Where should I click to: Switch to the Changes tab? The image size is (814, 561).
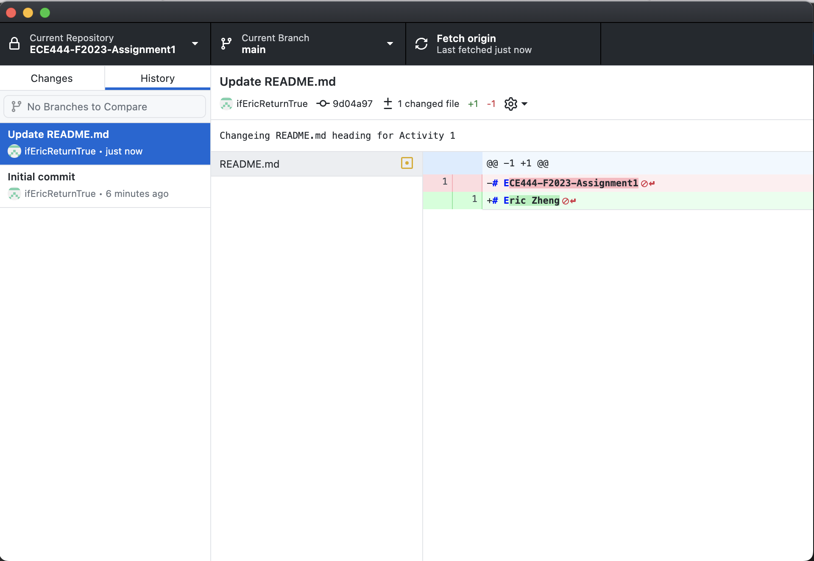point(52,79)
